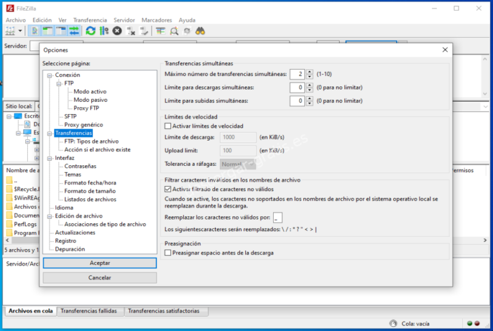Click the disconnect from server icon
Viewport: 493px width, 331px height.
point(131,31)
